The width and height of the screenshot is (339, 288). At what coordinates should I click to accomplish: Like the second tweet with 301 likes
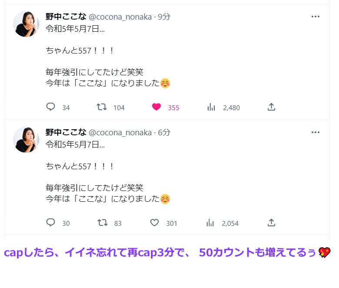(x=154, y=223)
